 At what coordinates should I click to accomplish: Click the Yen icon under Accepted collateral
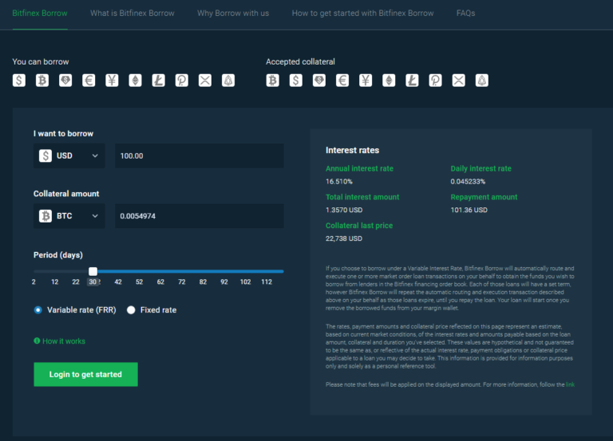pyautogui.click(x=366, y=80)
